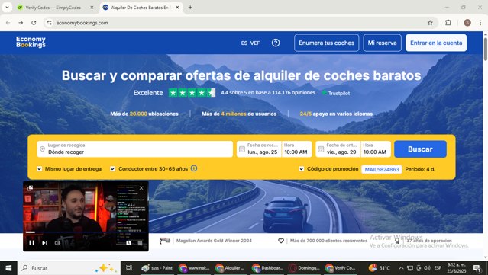Screen dimensions: 488x275
Task: Toggle the Código de promoción checkbox
Action: pos(302,169)
